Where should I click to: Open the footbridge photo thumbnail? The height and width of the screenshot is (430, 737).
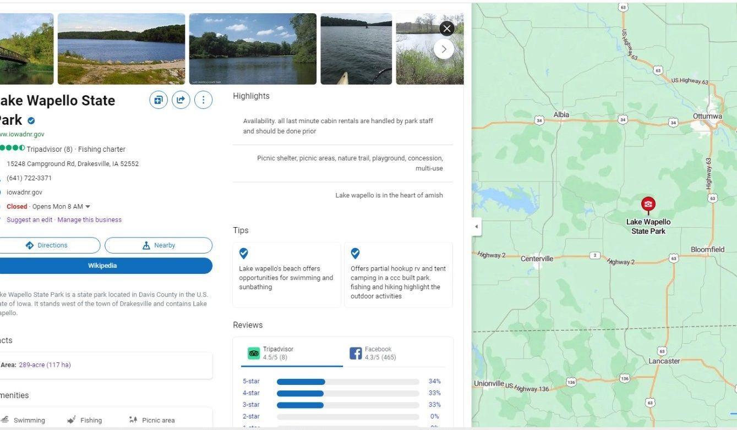27,49
